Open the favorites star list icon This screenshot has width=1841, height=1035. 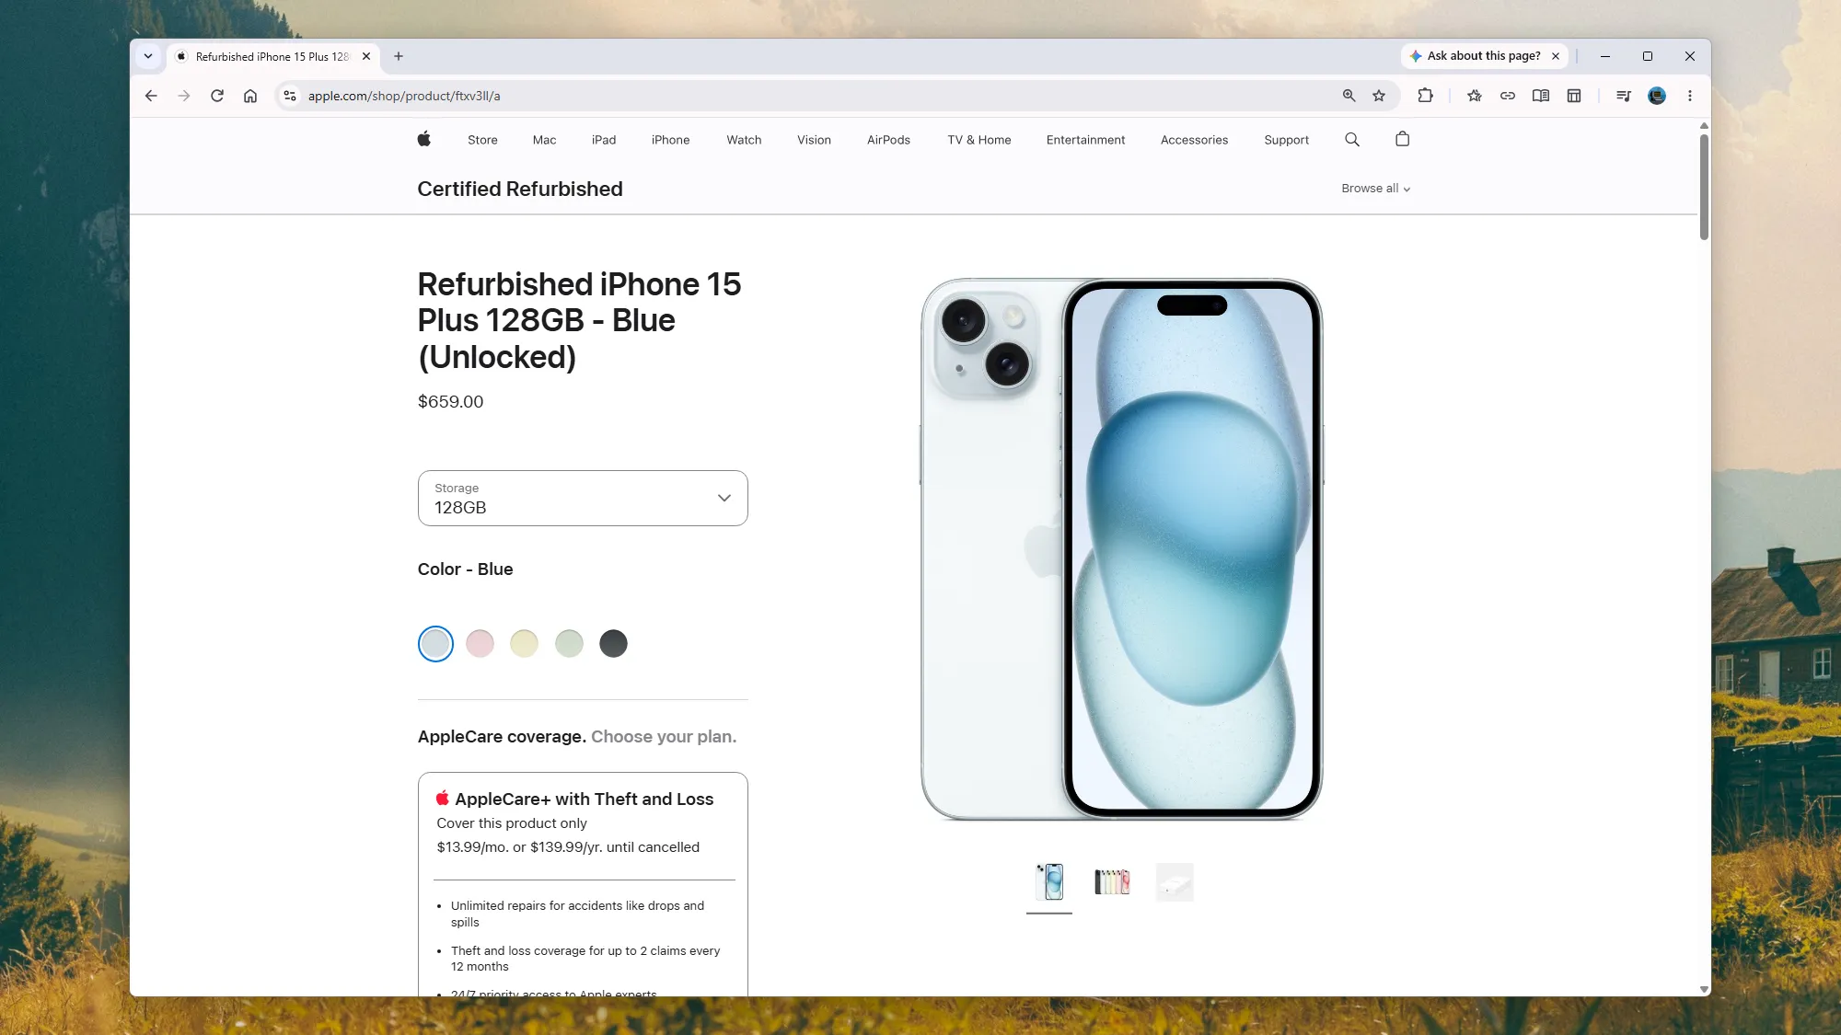pyautogui.click(x=1475, y=96)
